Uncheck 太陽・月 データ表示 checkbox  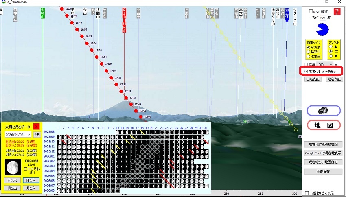click(x=306, y=71)
